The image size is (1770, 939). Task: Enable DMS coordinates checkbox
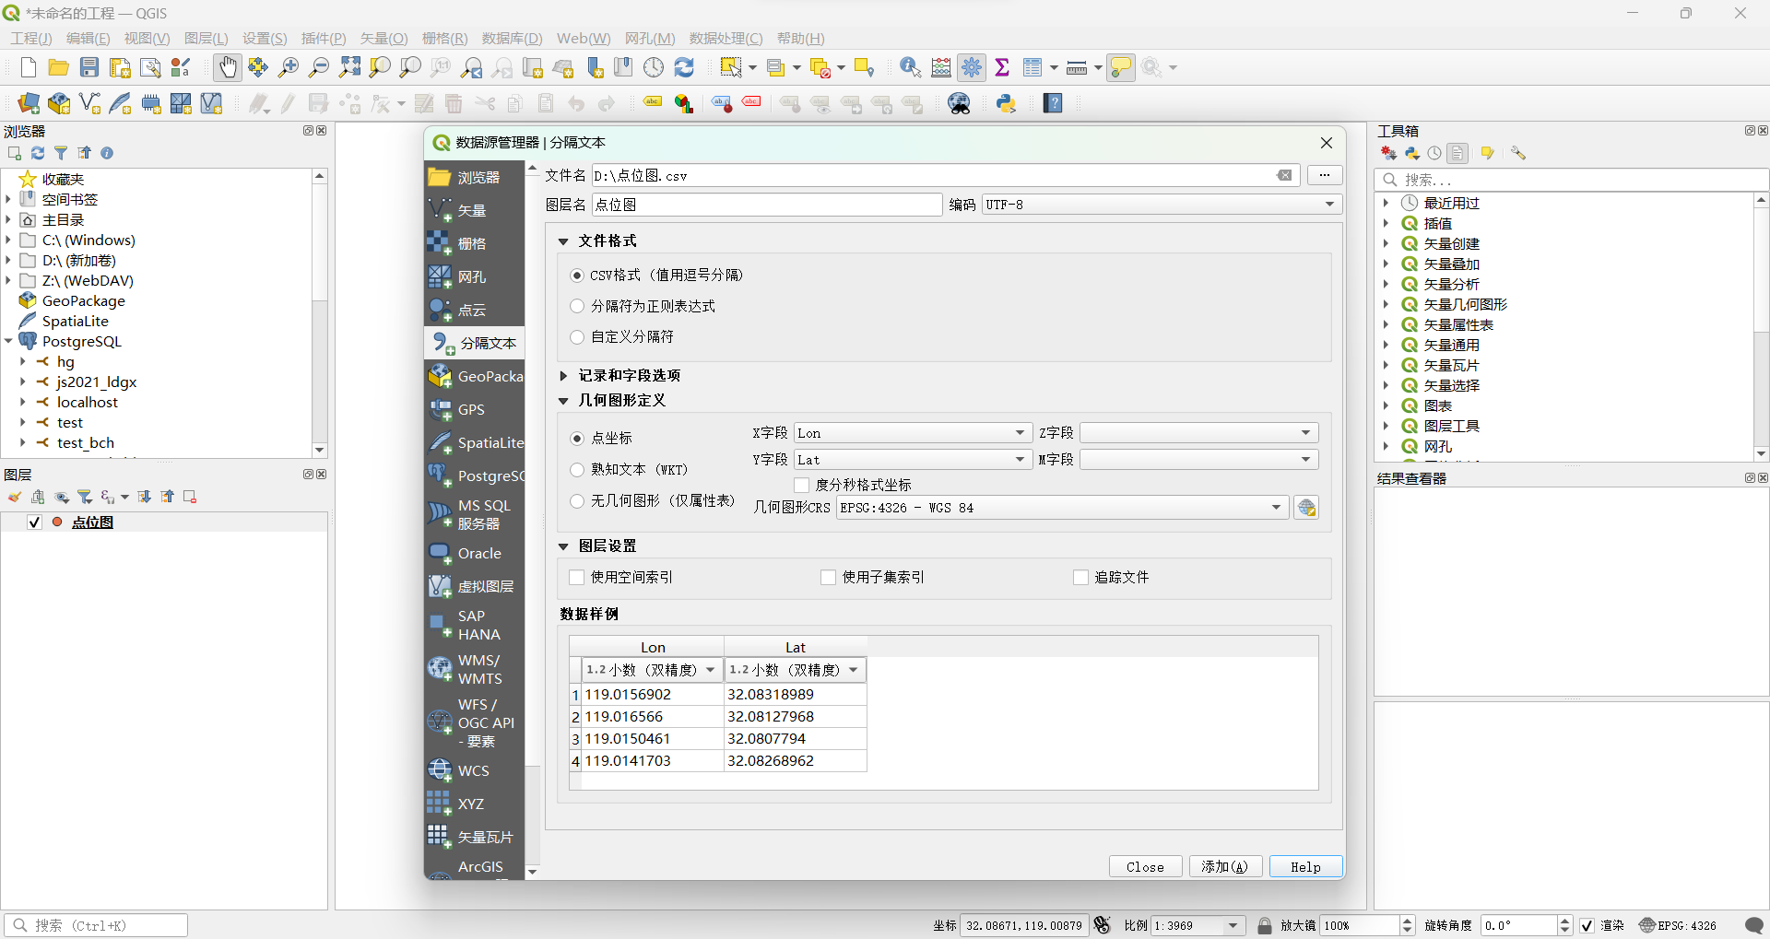(x=801, y=485)
